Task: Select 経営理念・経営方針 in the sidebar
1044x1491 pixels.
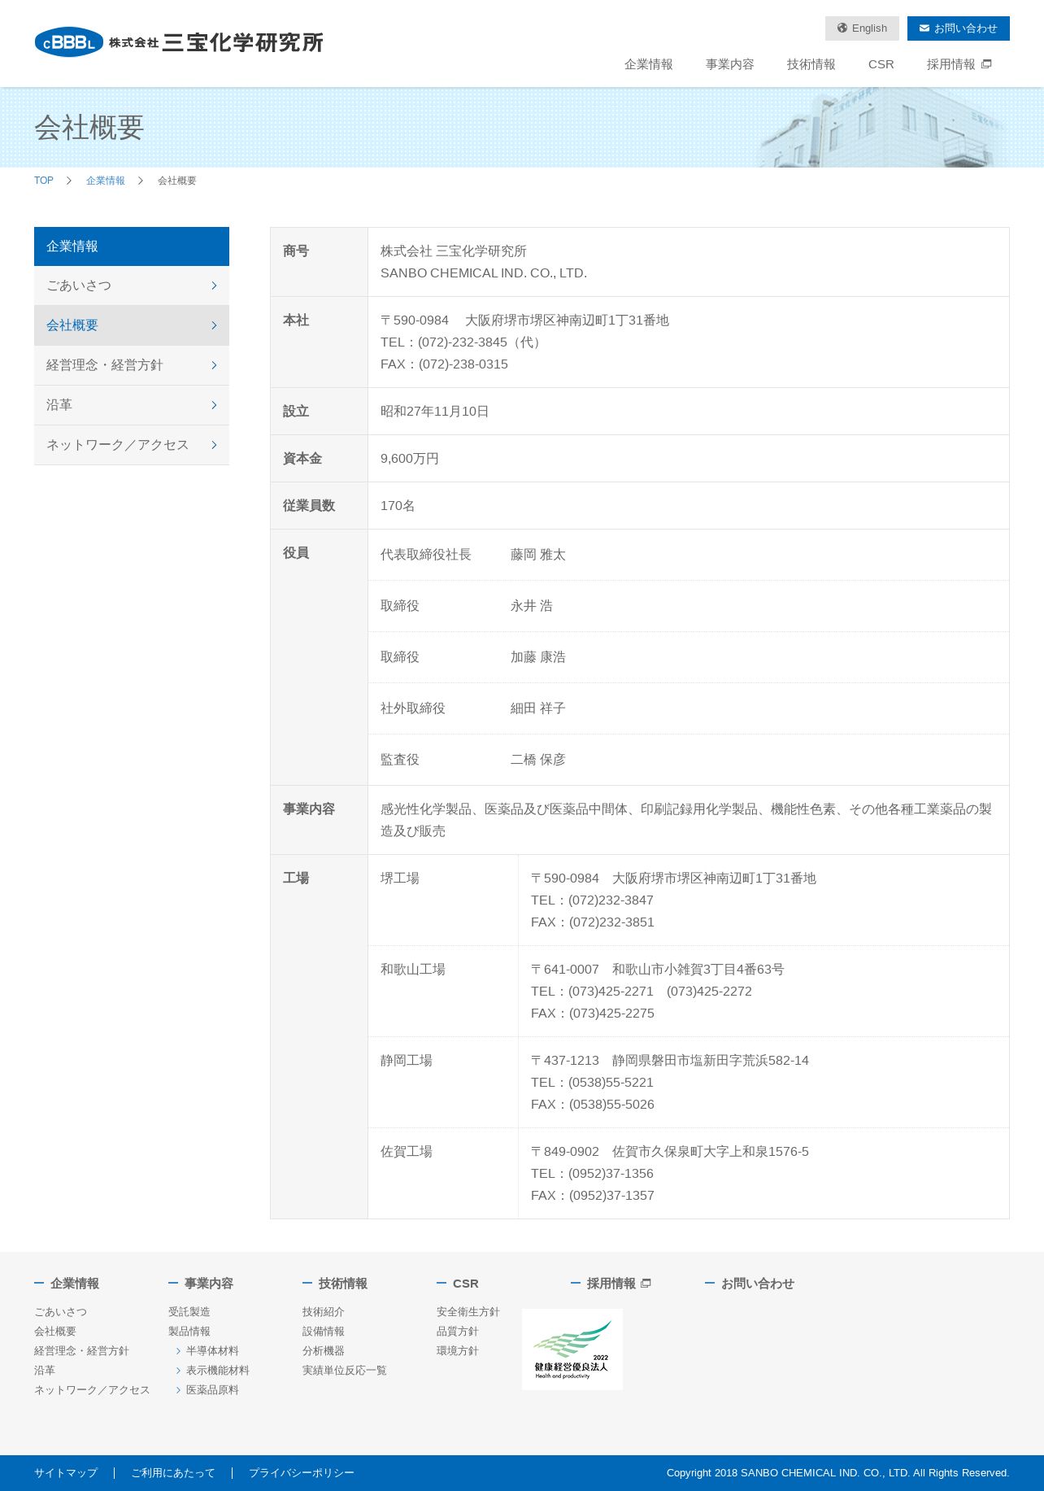Action: [132, 365]
